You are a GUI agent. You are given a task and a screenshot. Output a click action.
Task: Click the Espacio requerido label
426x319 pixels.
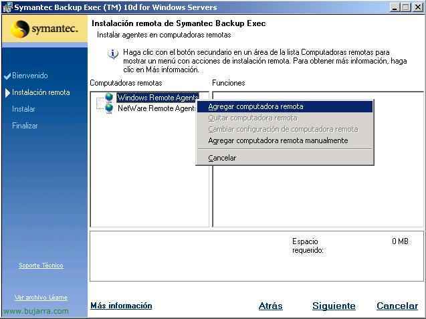point(308,245)
